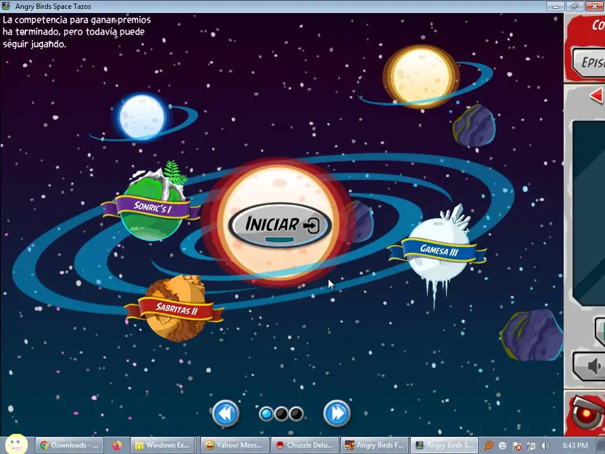
Task: Select the first blue page indicator dot
Action: [x=266, y=414]
